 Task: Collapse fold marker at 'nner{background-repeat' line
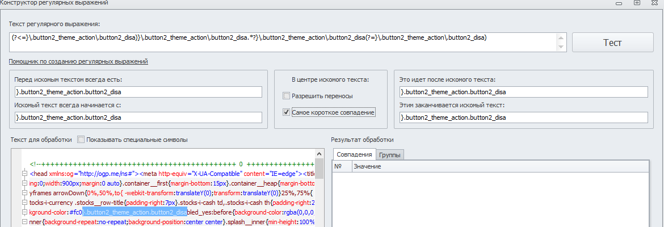point(24,222)
